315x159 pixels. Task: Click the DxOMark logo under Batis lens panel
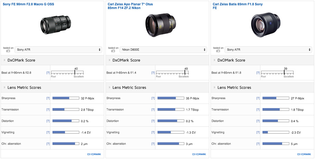(x=304, y=154)
